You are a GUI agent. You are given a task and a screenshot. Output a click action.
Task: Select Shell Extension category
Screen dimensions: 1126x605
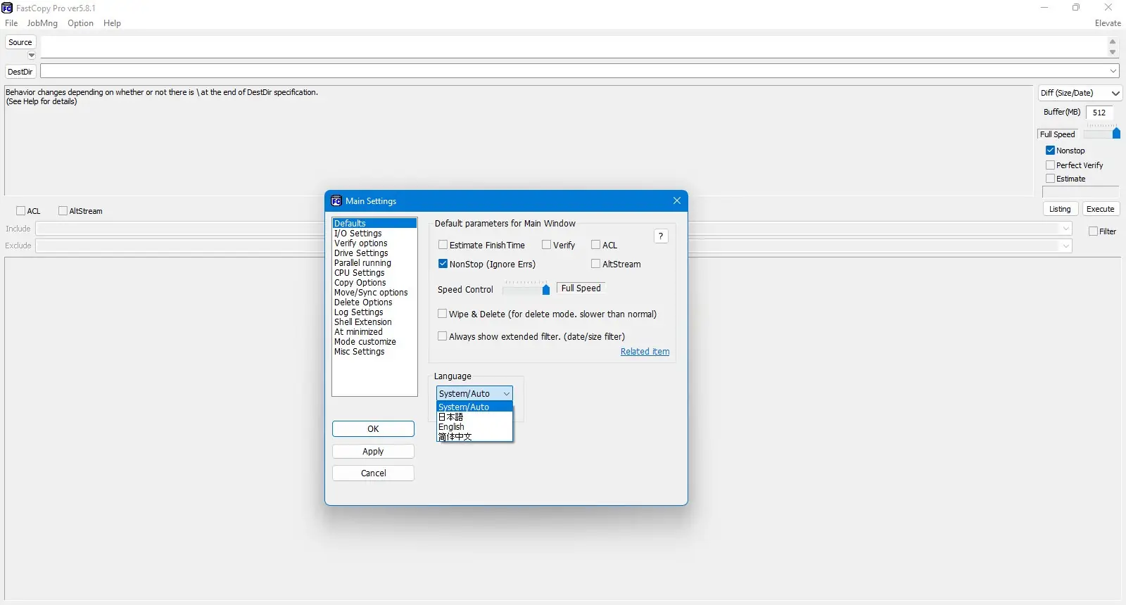[374, 322]
